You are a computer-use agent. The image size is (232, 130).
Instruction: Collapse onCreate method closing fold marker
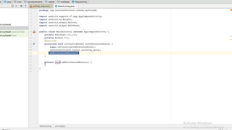coord(38,56)
